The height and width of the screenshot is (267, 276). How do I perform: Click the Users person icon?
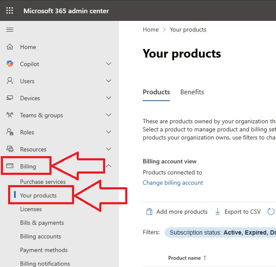click(10, 81)
